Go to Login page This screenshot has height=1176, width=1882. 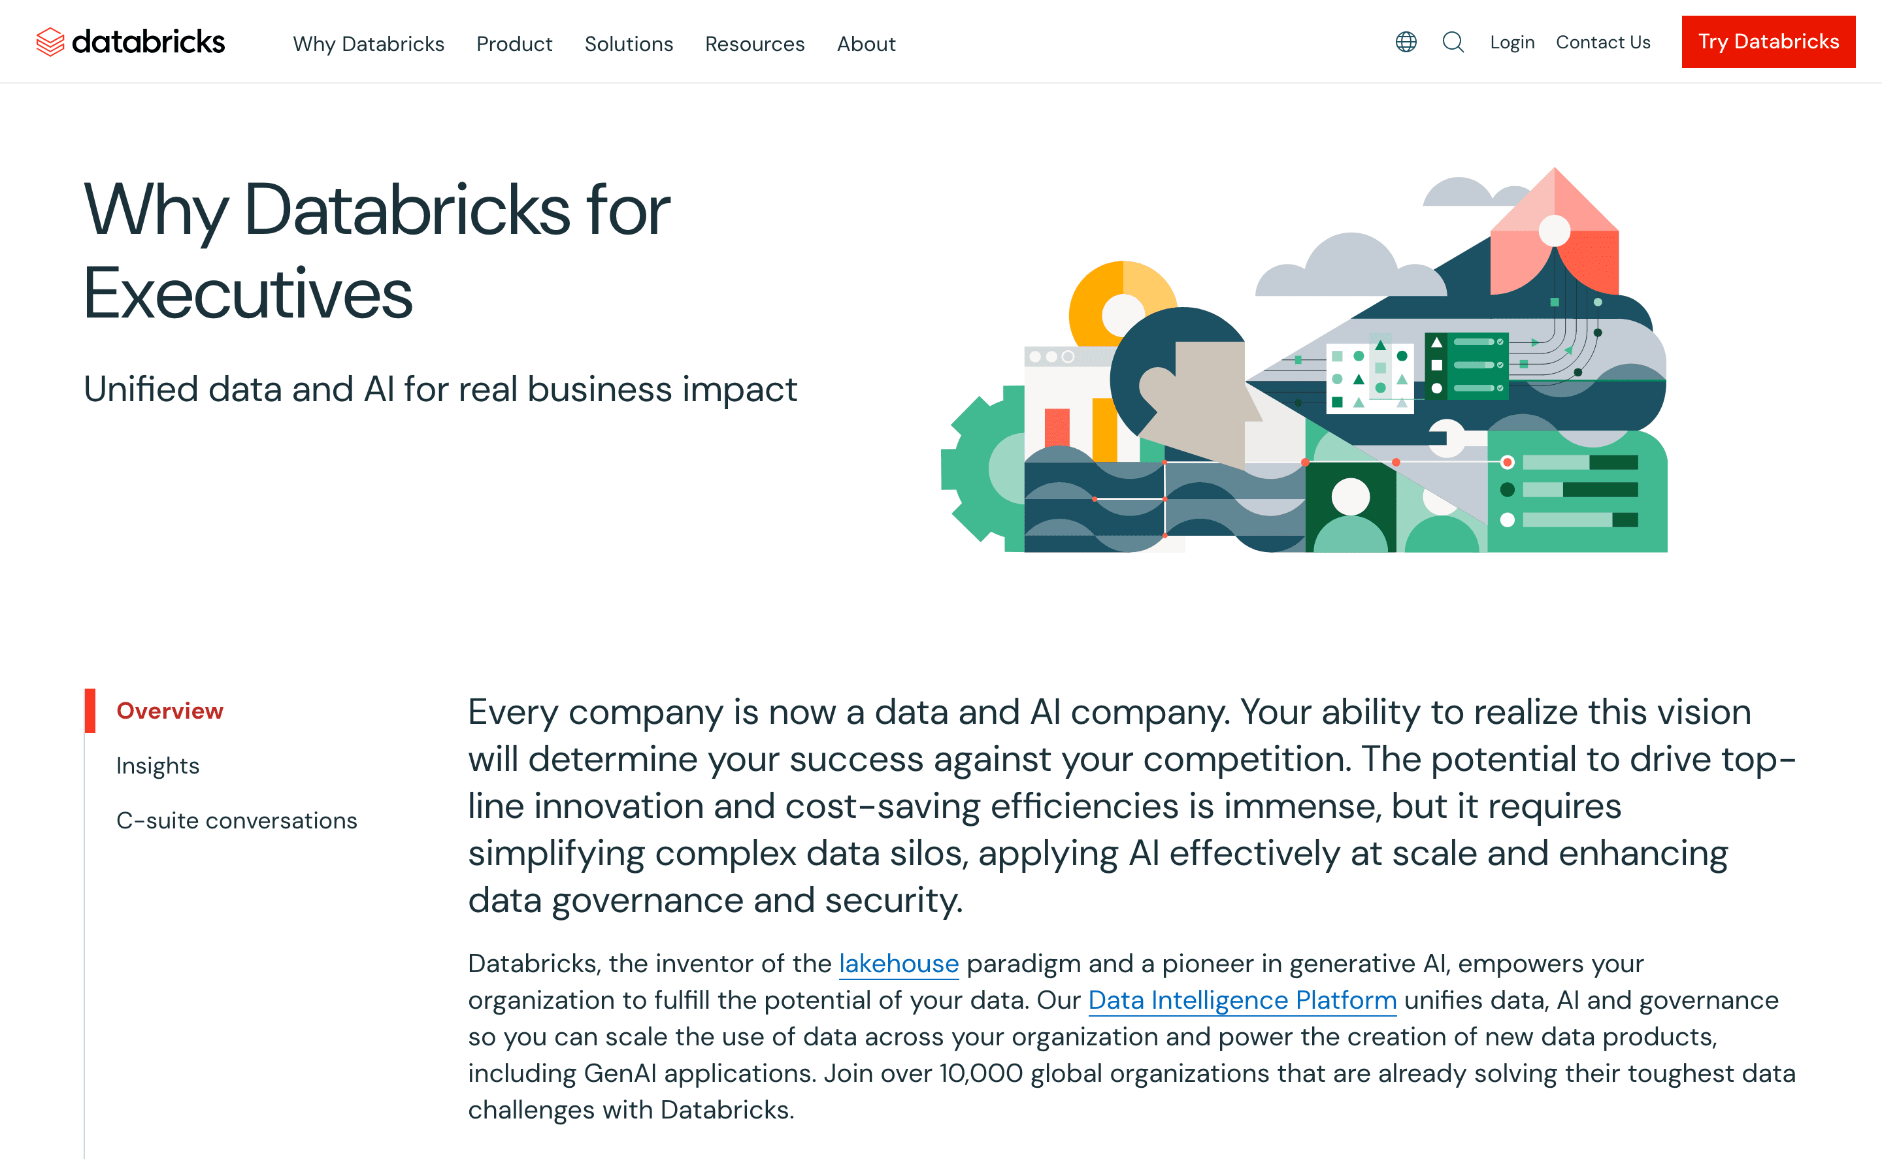pos(1512,42)
